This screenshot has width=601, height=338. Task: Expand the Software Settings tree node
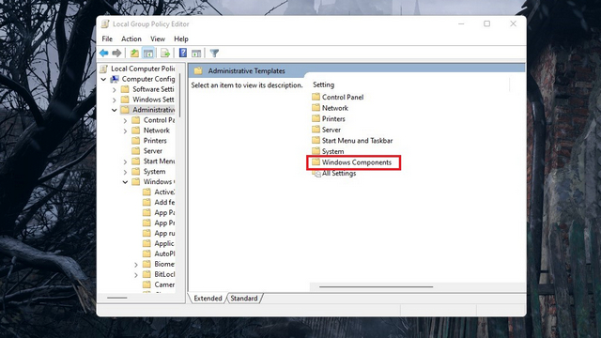(115, 90)
